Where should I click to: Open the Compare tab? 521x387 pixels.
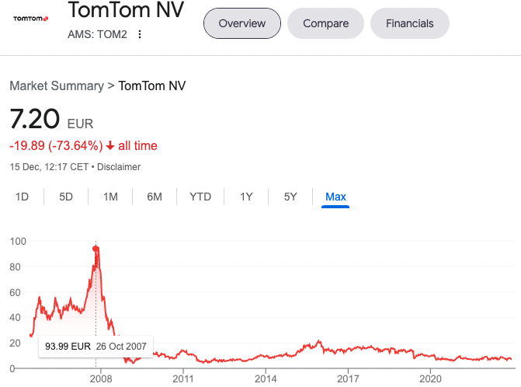pos(324,23)
